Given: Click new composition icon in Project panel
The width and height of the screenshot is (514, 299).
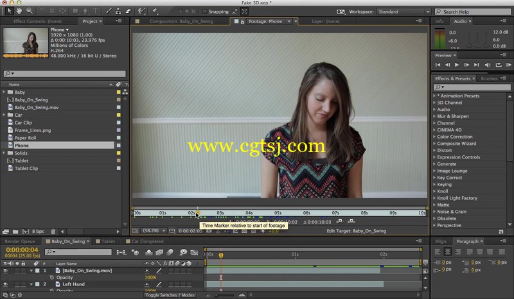Looking at the screenshot, I should click(x=25, y=231).
